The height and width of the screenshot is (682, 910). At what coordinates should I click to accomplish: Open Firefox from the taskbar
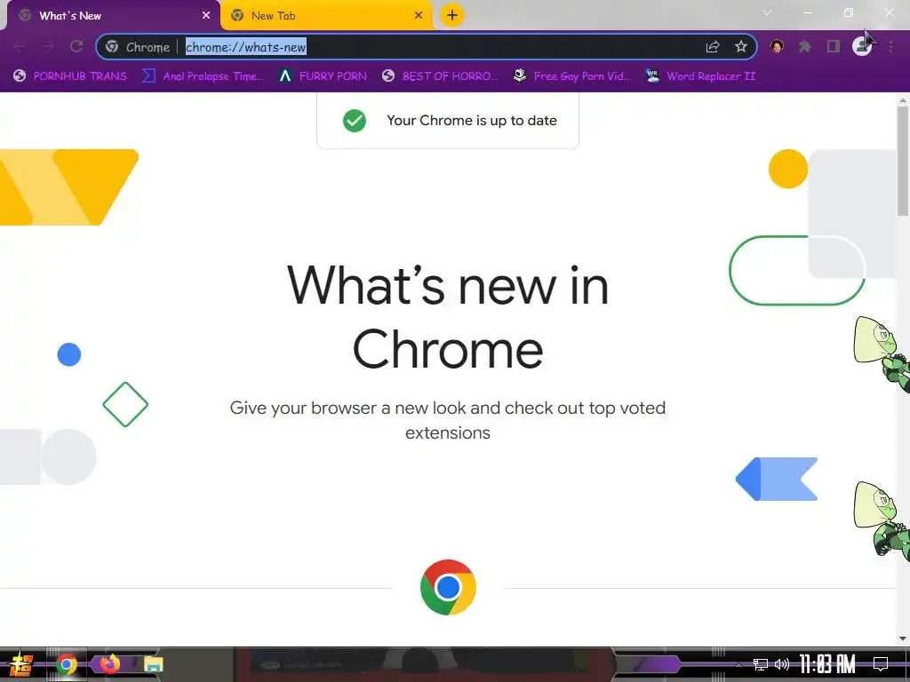[109, 664]
